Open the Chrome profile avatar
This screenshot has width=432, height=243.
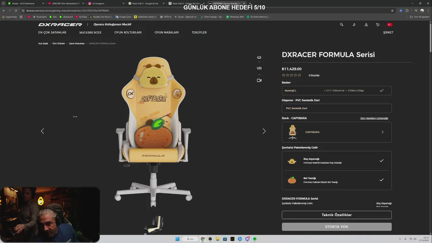point(422,10)
